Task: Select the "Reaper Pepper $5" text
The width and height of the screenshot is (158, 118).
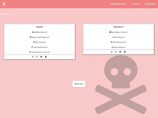Action: (119, 47)
